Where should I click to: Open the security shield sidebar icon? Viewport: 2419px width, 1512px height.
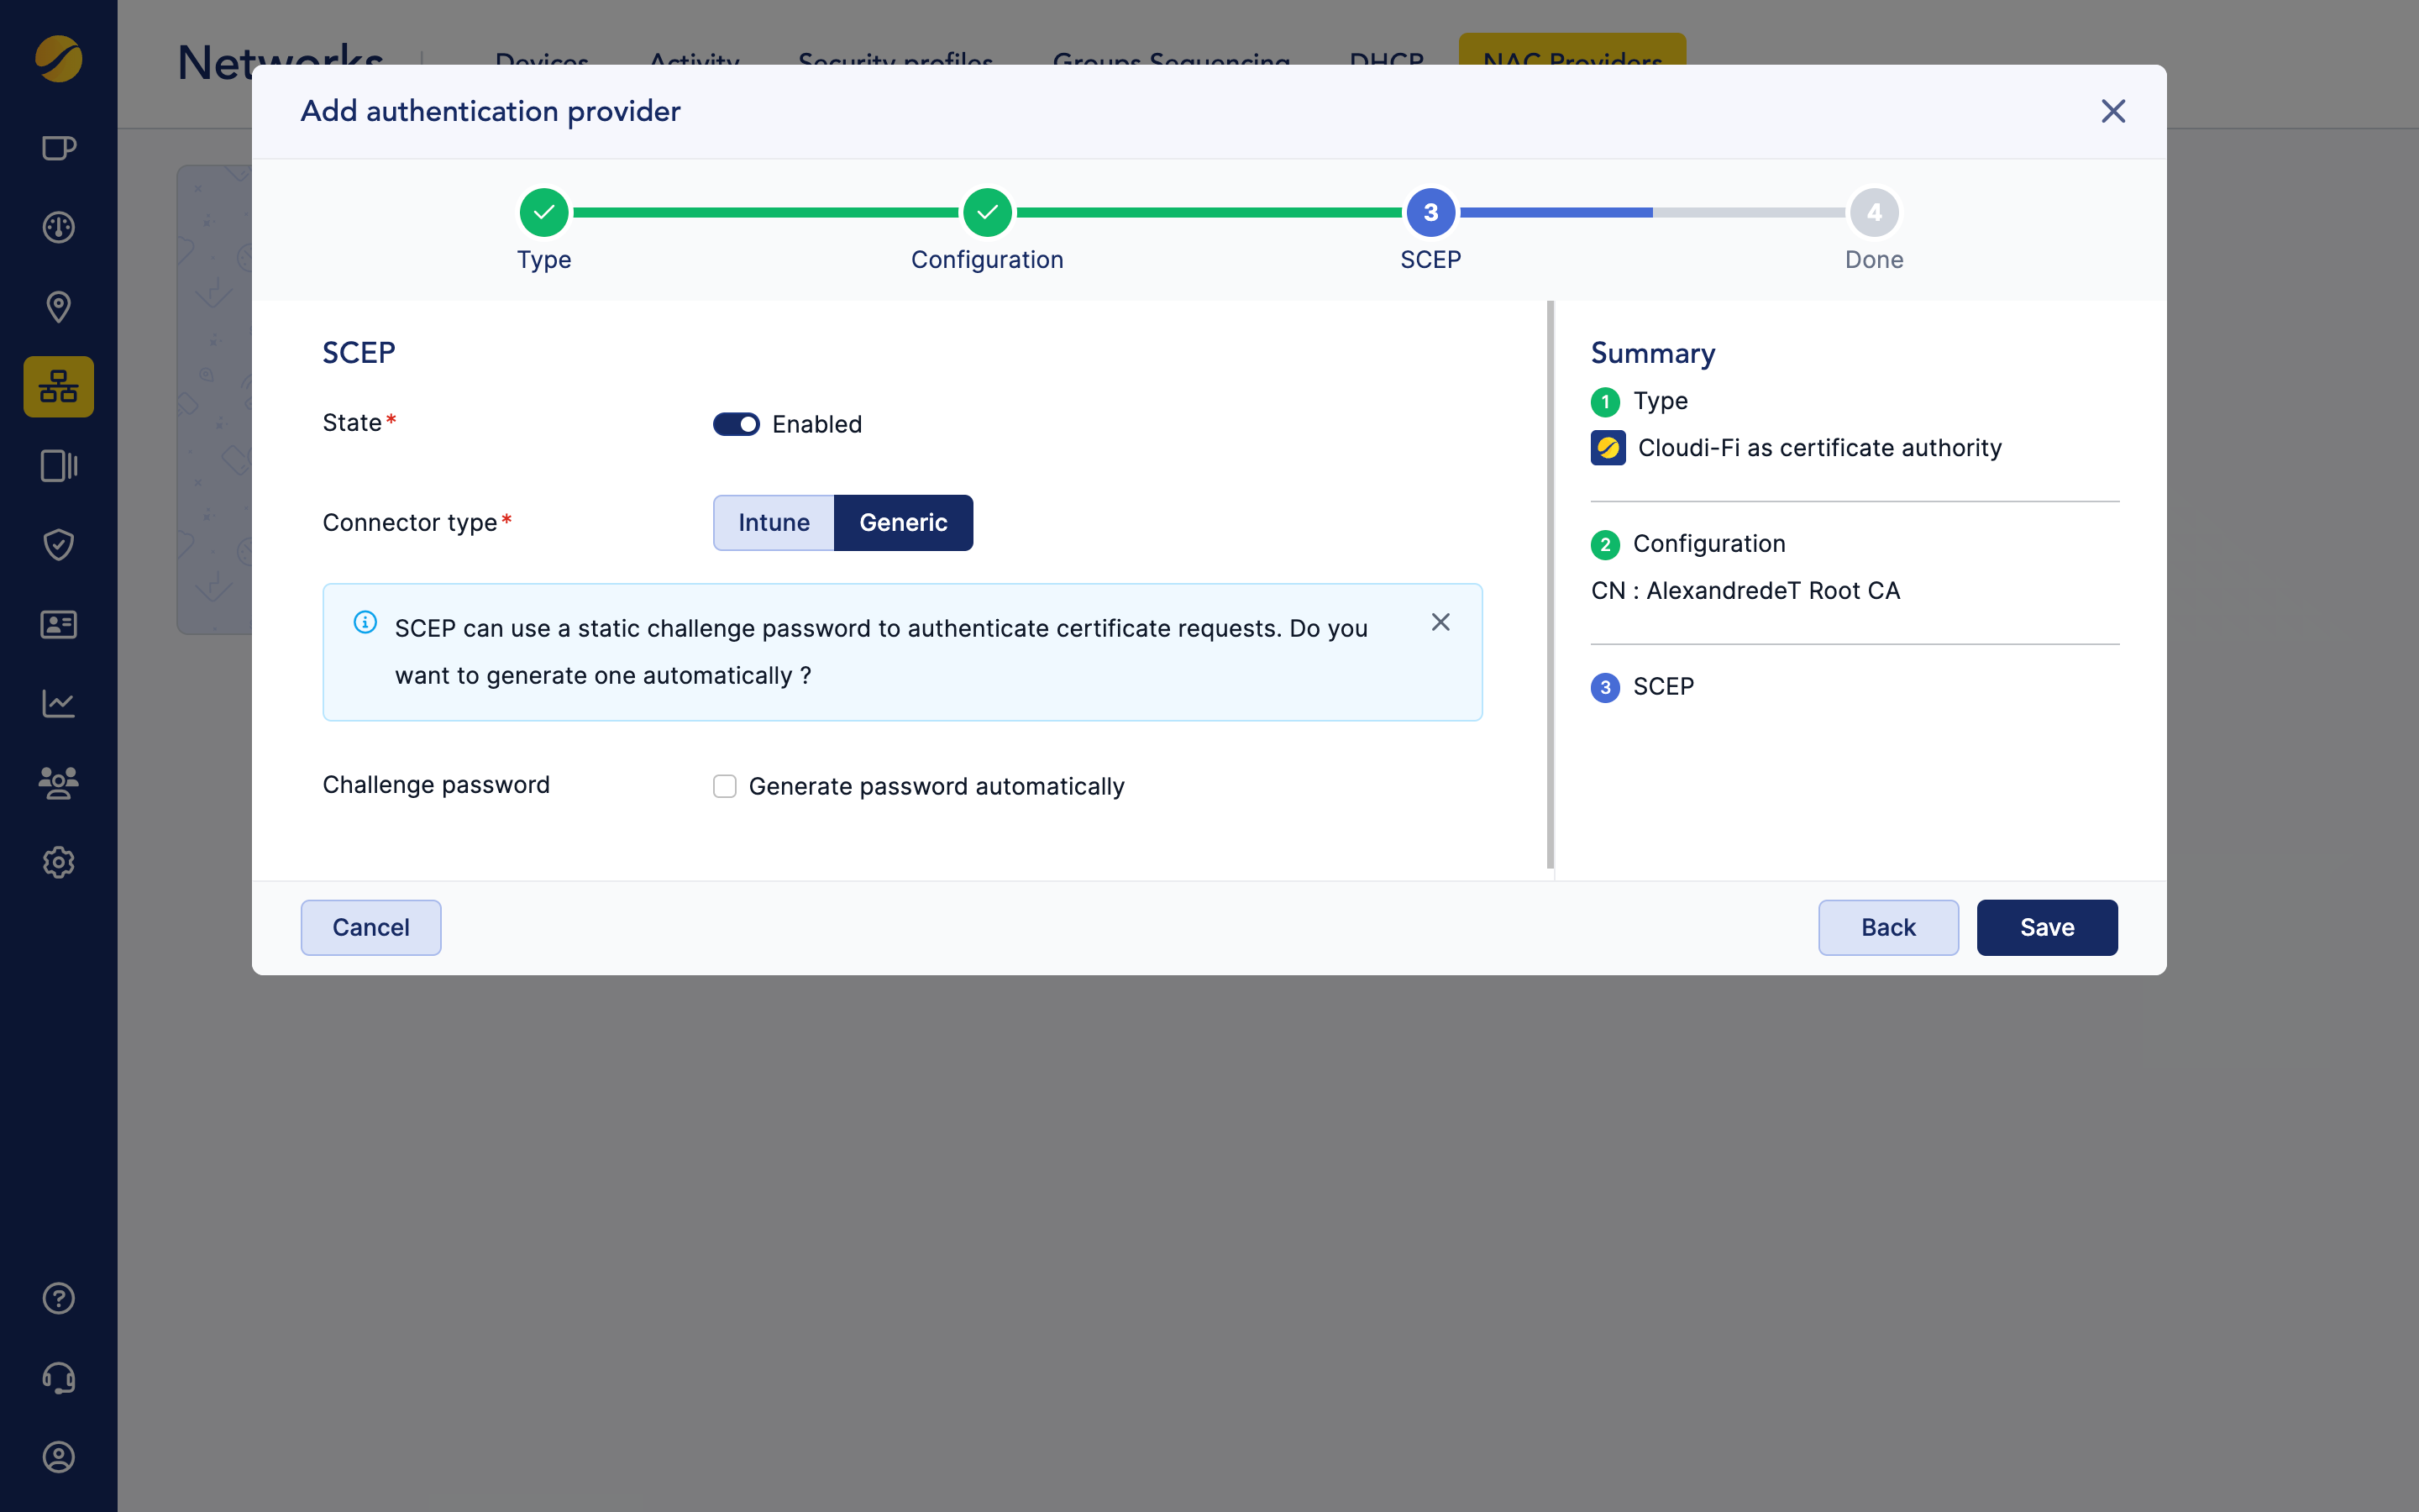58,545
